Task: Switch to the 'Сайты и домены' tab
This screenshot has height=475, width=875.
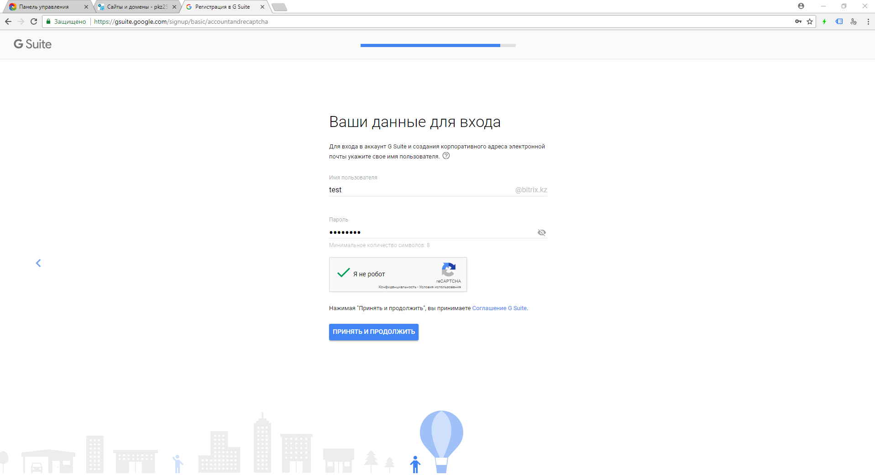Action: tap(137, 7)
